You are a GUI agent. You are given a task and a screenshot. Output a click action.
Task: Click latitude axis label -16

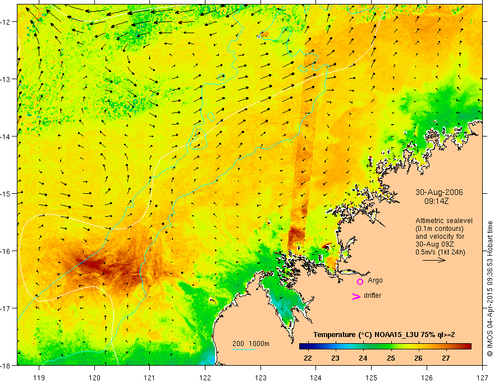6,251
